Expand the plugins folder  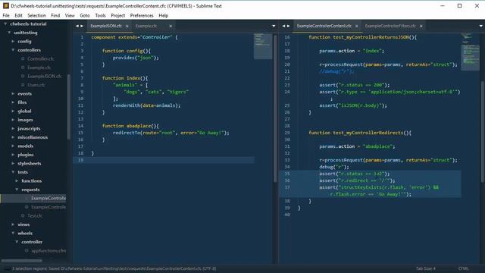(x=13, y=155)
